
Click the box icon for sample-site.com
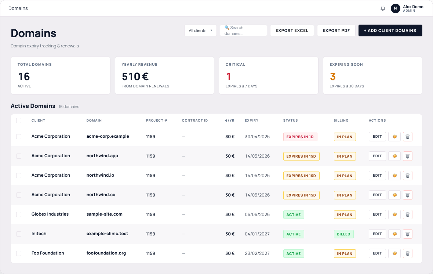[x=394, y=214]
